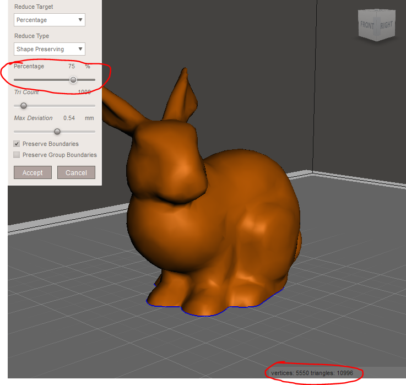The height and width of the screenshot is (385, 406).
Task: Click the Accept button
Action: pyautogui.click(x=33, y=172)
